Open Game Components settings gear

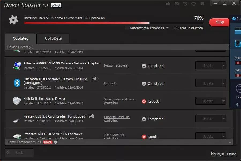click(56, 142)
